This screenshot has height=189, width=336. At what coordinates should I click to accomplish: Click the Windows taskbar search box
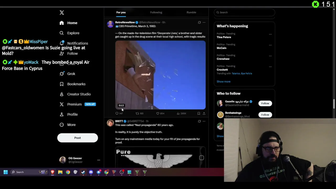(29, 172)
